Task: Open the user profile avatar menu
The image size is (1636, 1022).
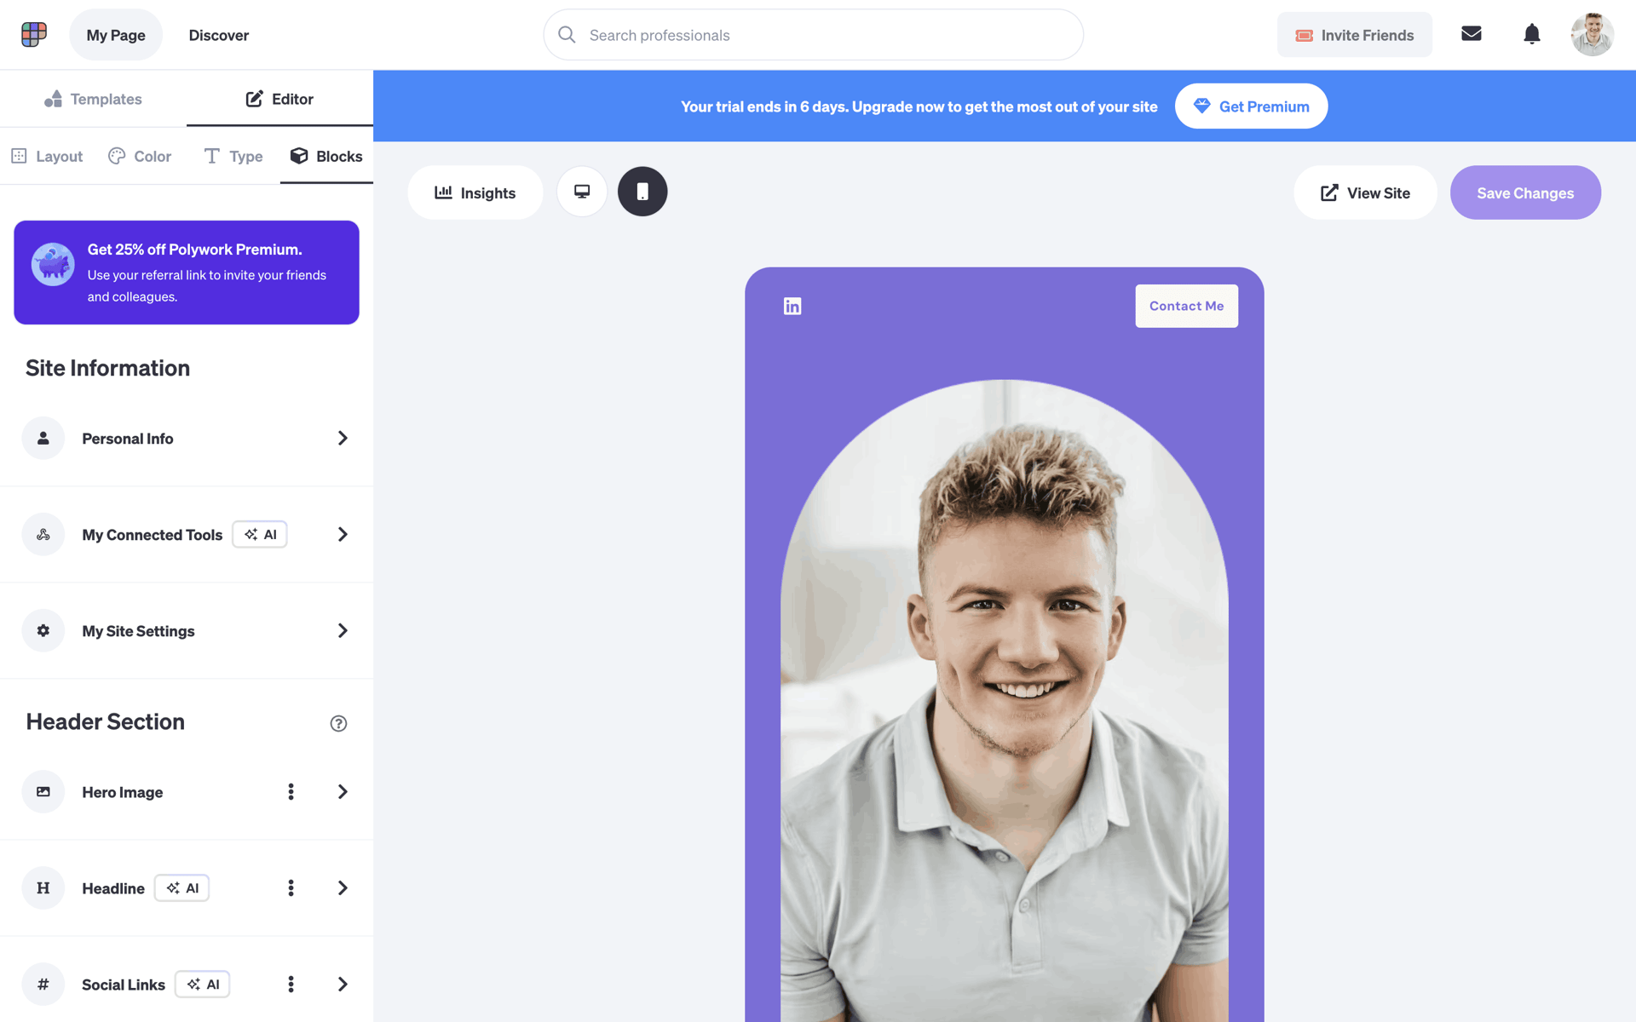Action: pyautogui.click(x=1593, y=35)
